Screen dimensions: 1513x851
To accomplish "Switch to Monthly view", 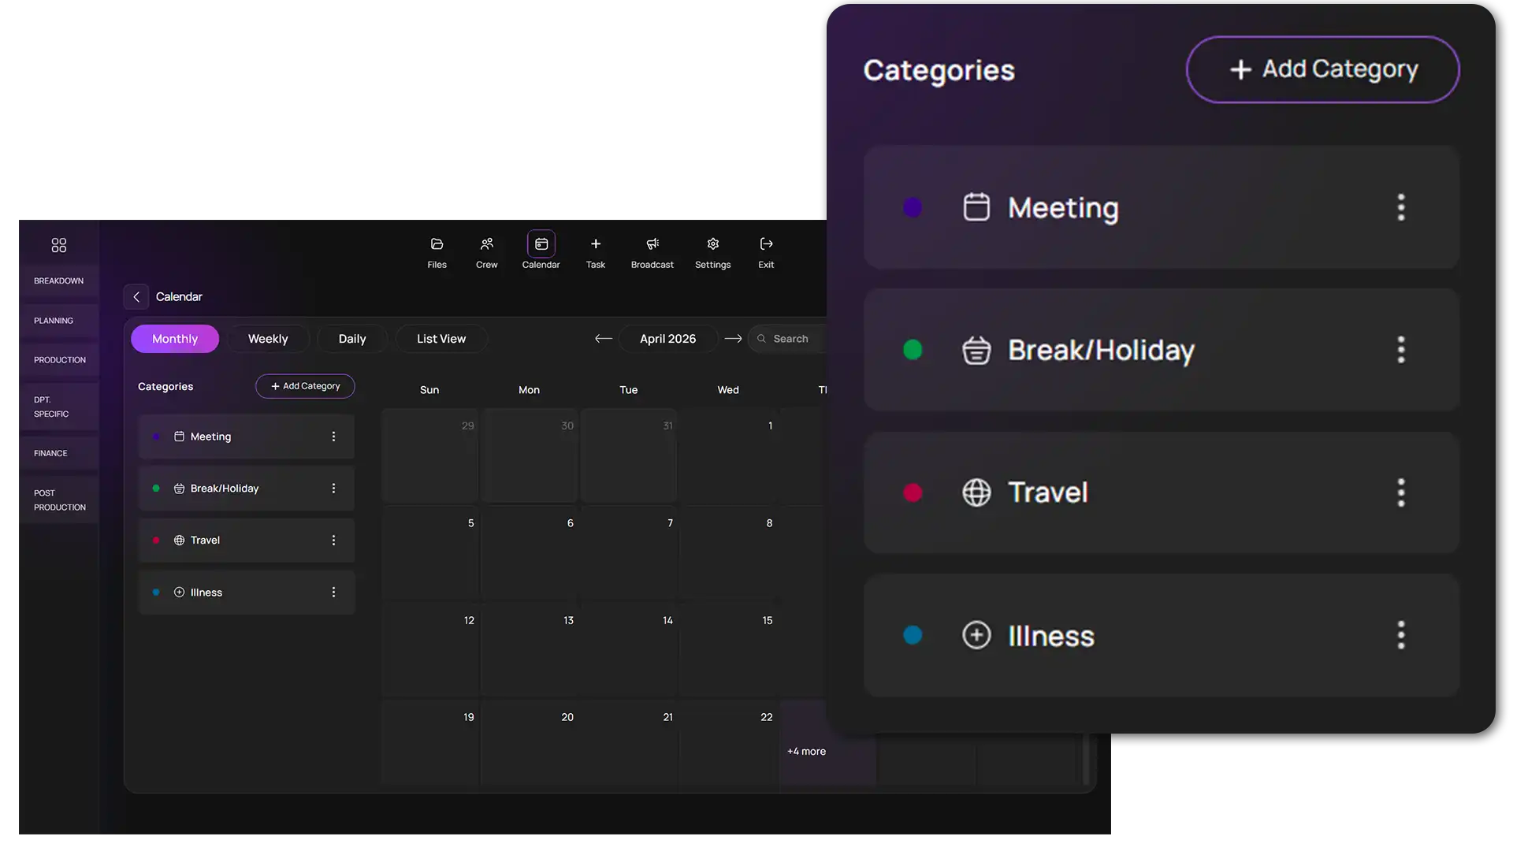I will point(175,339).
